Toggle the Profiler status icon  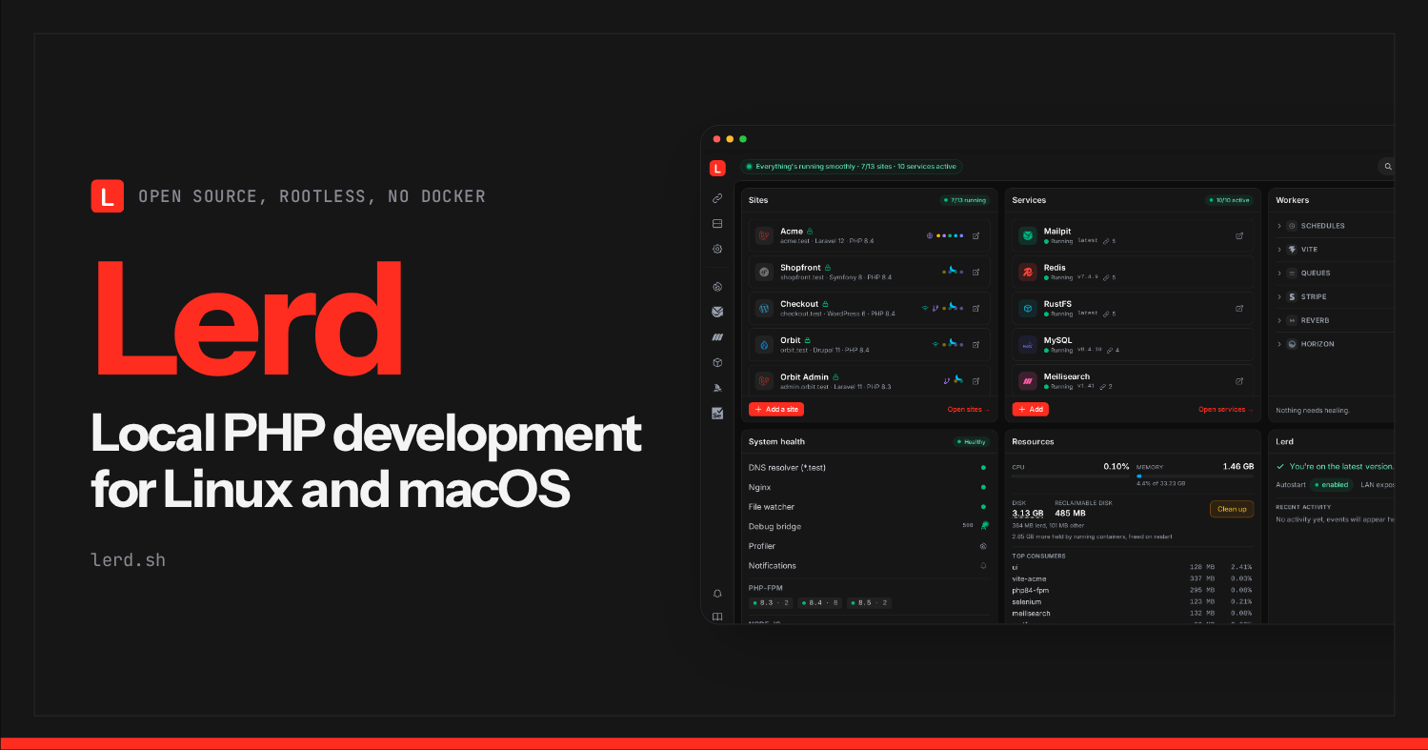pyautogui.click(x=983, y=546)
